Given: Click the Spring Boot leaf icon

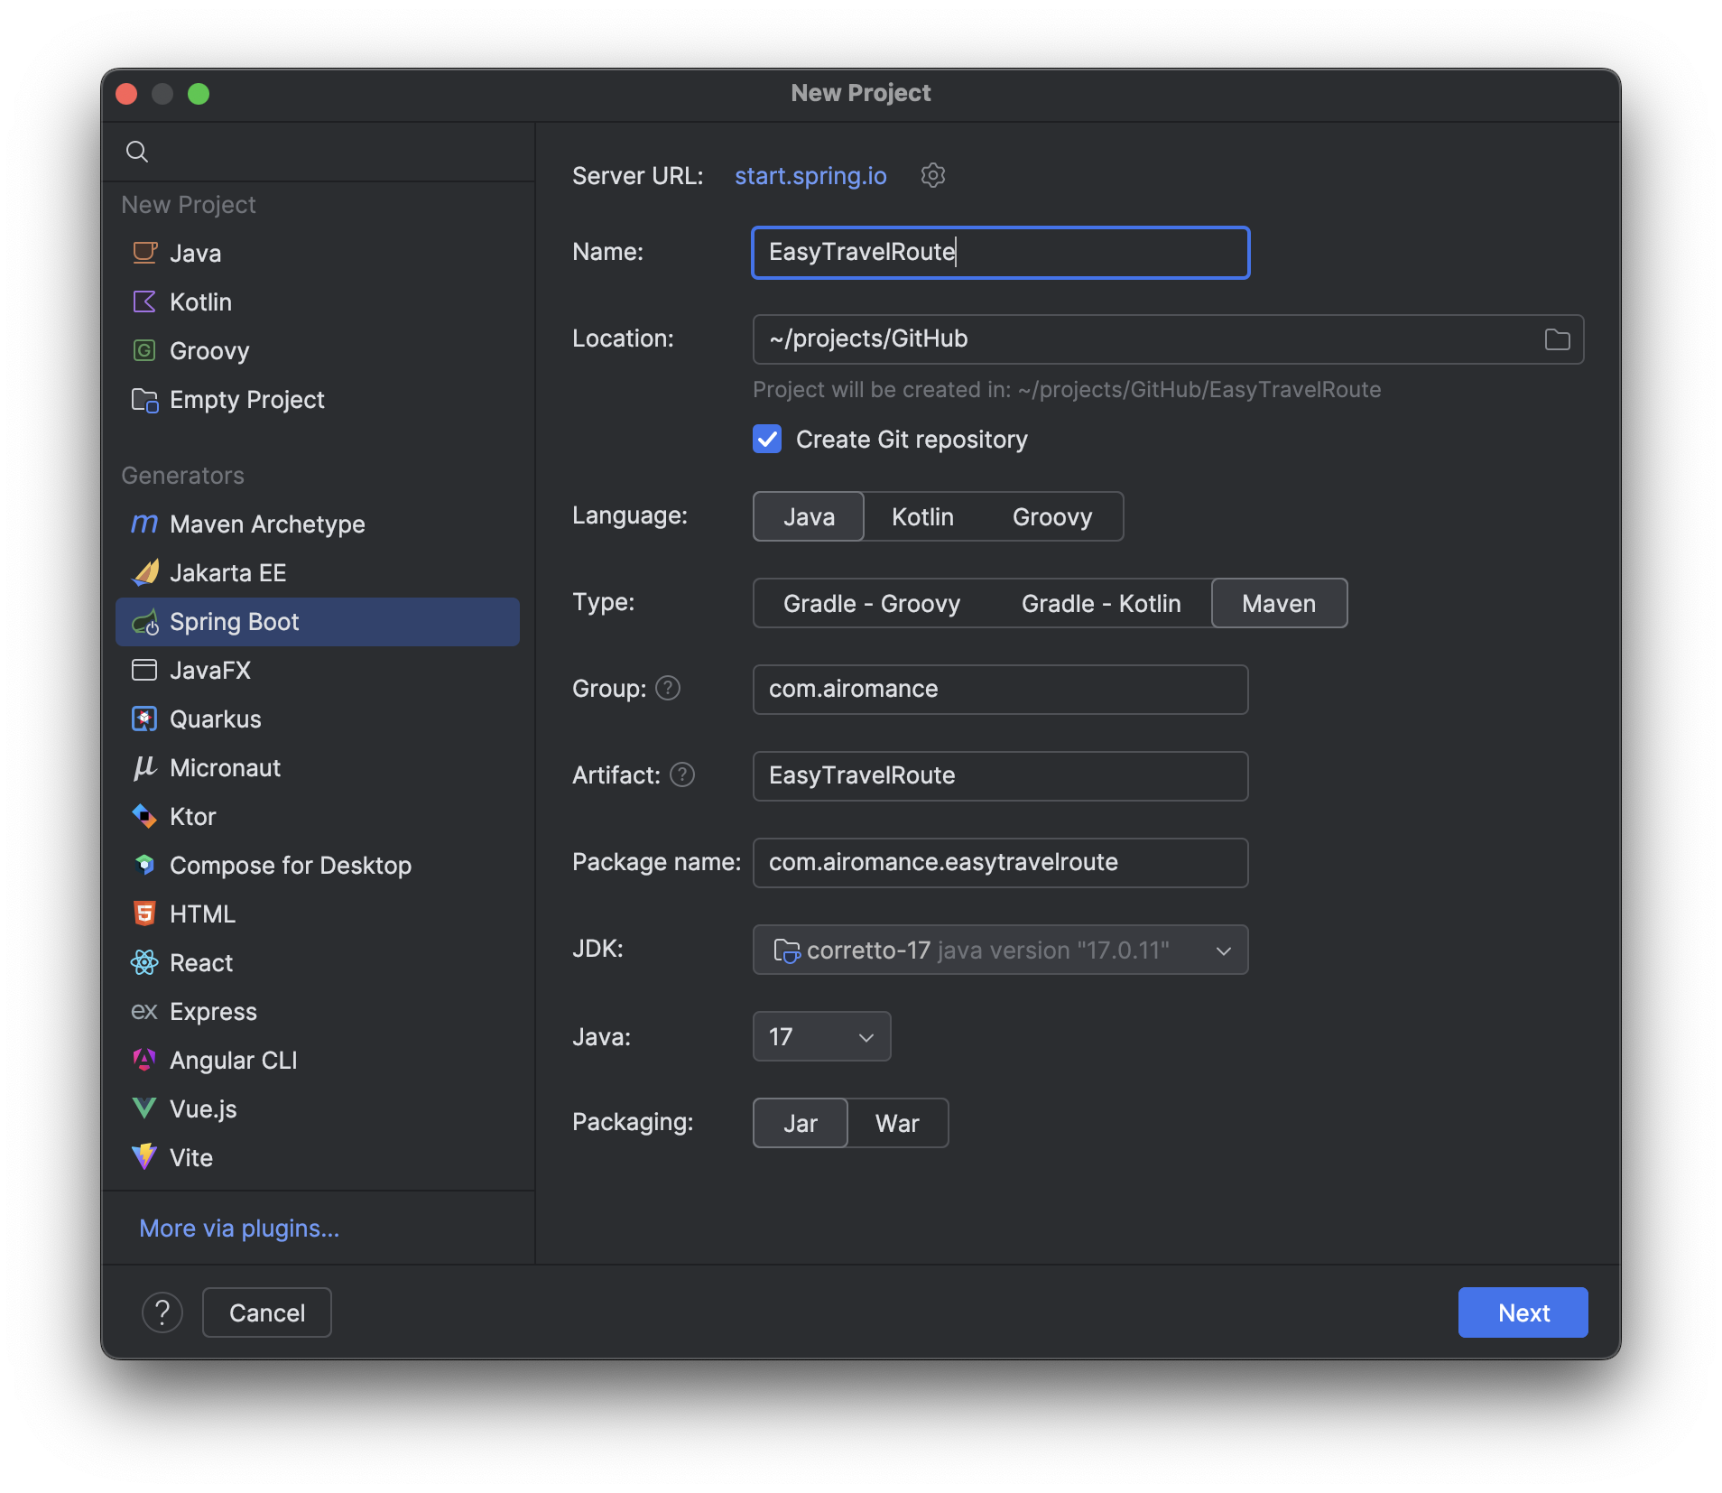Looking at the screenshot, I should pyautogui.click(x=144, y=622).
